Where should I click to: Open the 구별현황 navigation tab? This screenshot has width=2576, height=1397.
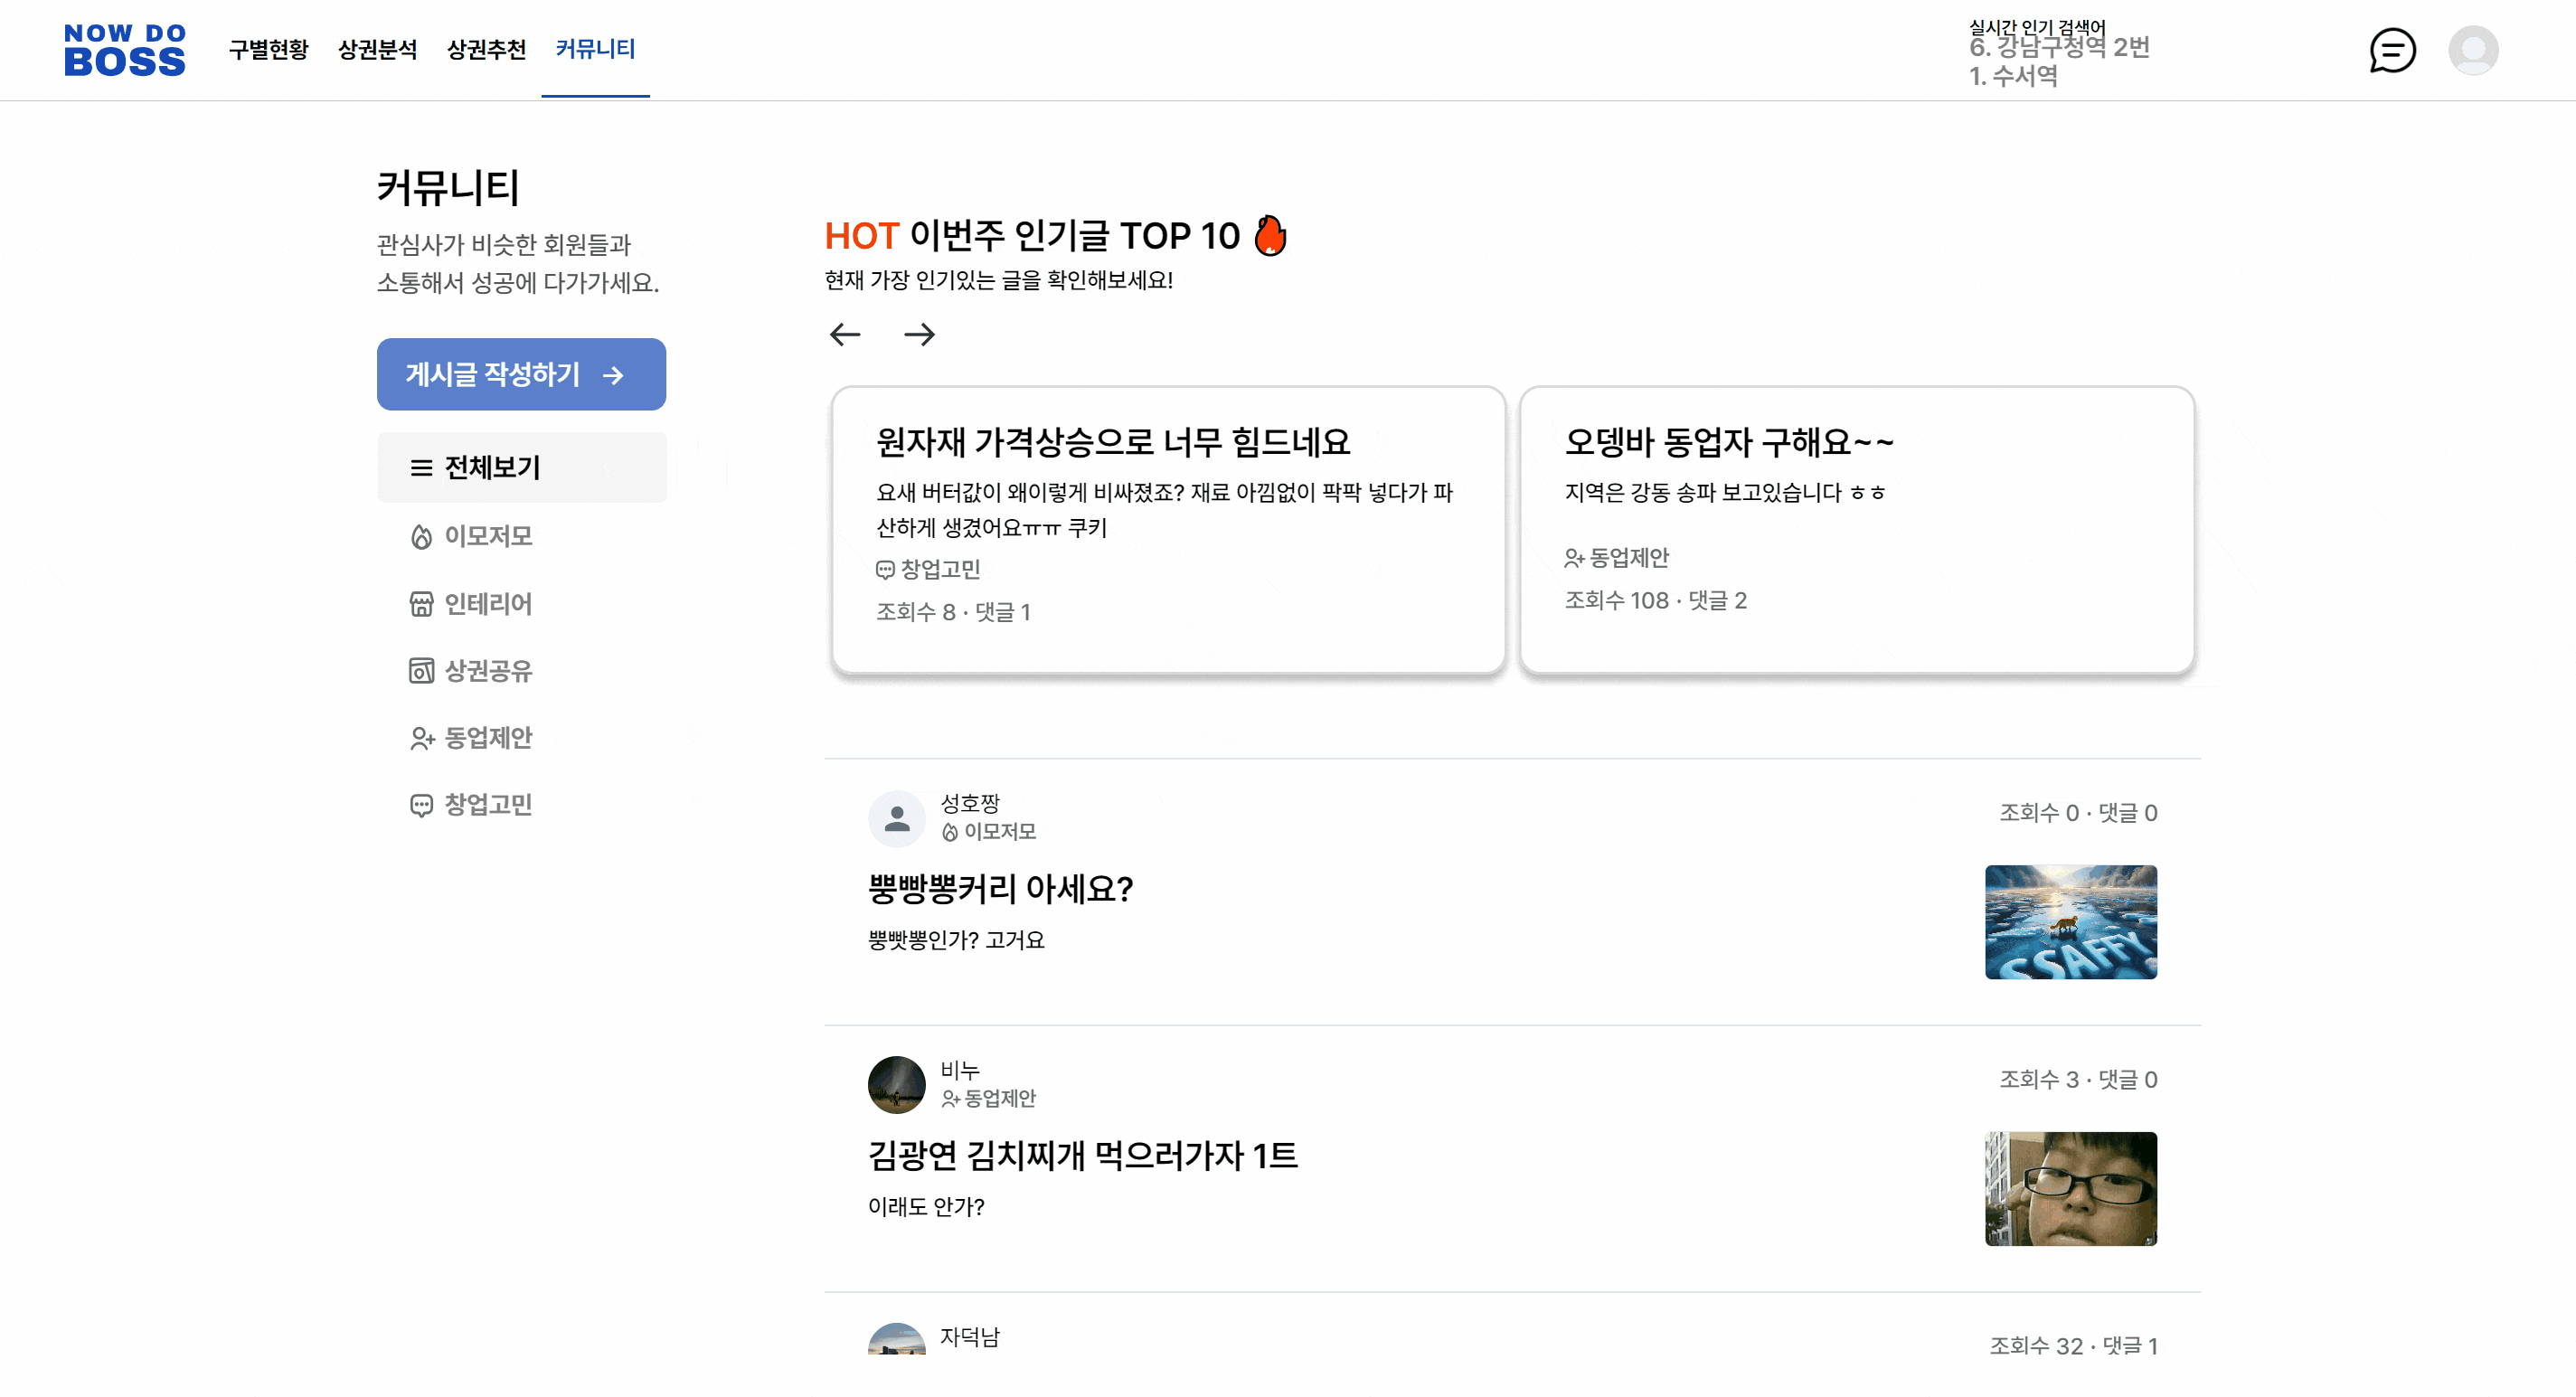point(268,49)
